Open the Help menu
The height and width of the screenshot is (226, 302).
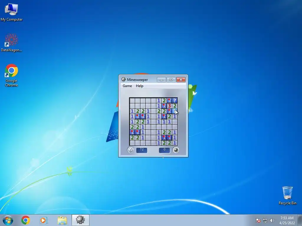tap(139, 86)
